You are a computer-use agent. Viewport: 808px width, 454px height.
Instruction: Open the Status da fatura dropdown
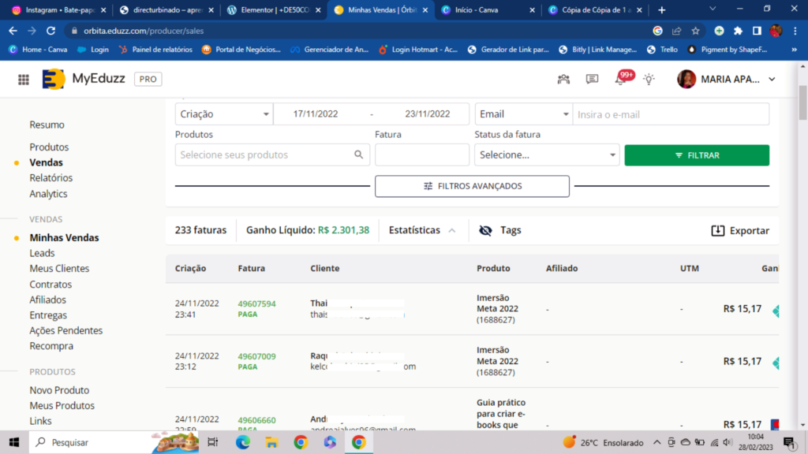coord(548,155)
